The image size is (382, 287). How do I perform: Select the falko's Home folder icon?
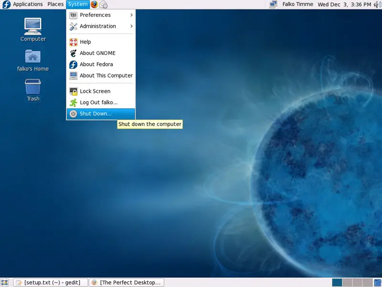coord(33,61)
